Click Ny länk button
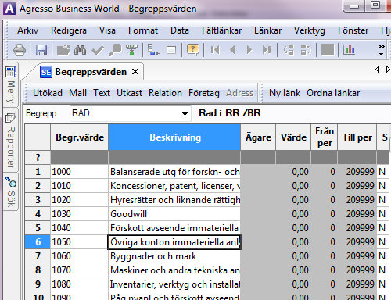 [285, 93]
